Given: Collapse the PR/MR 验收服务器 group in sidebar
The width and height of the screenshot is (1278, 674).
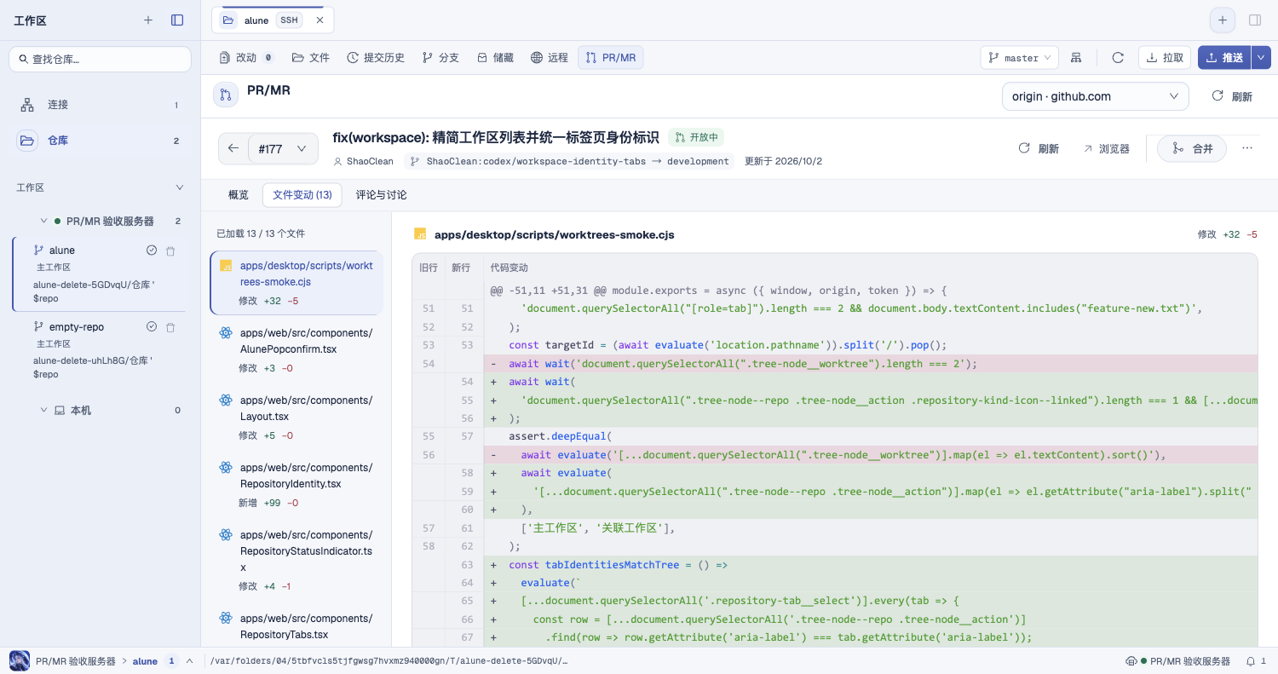Looking at the screenshot, I should tap(43, 222).
